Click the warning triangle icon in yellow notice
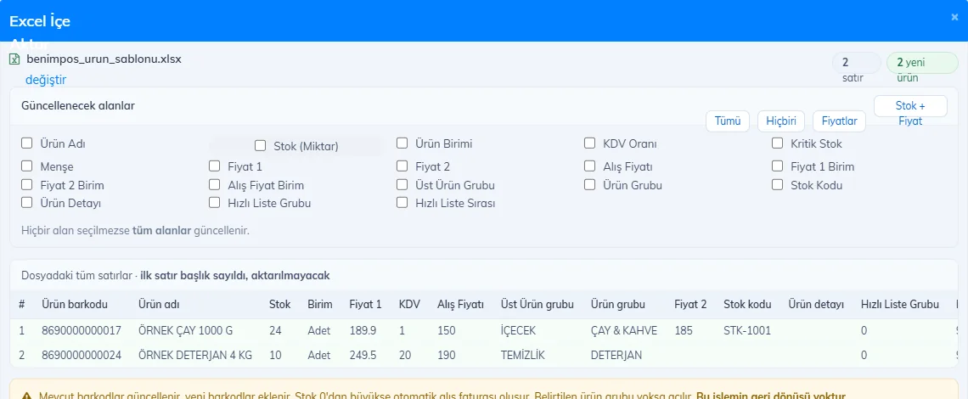This screenshot has width=968, height=399. (26, 396)
